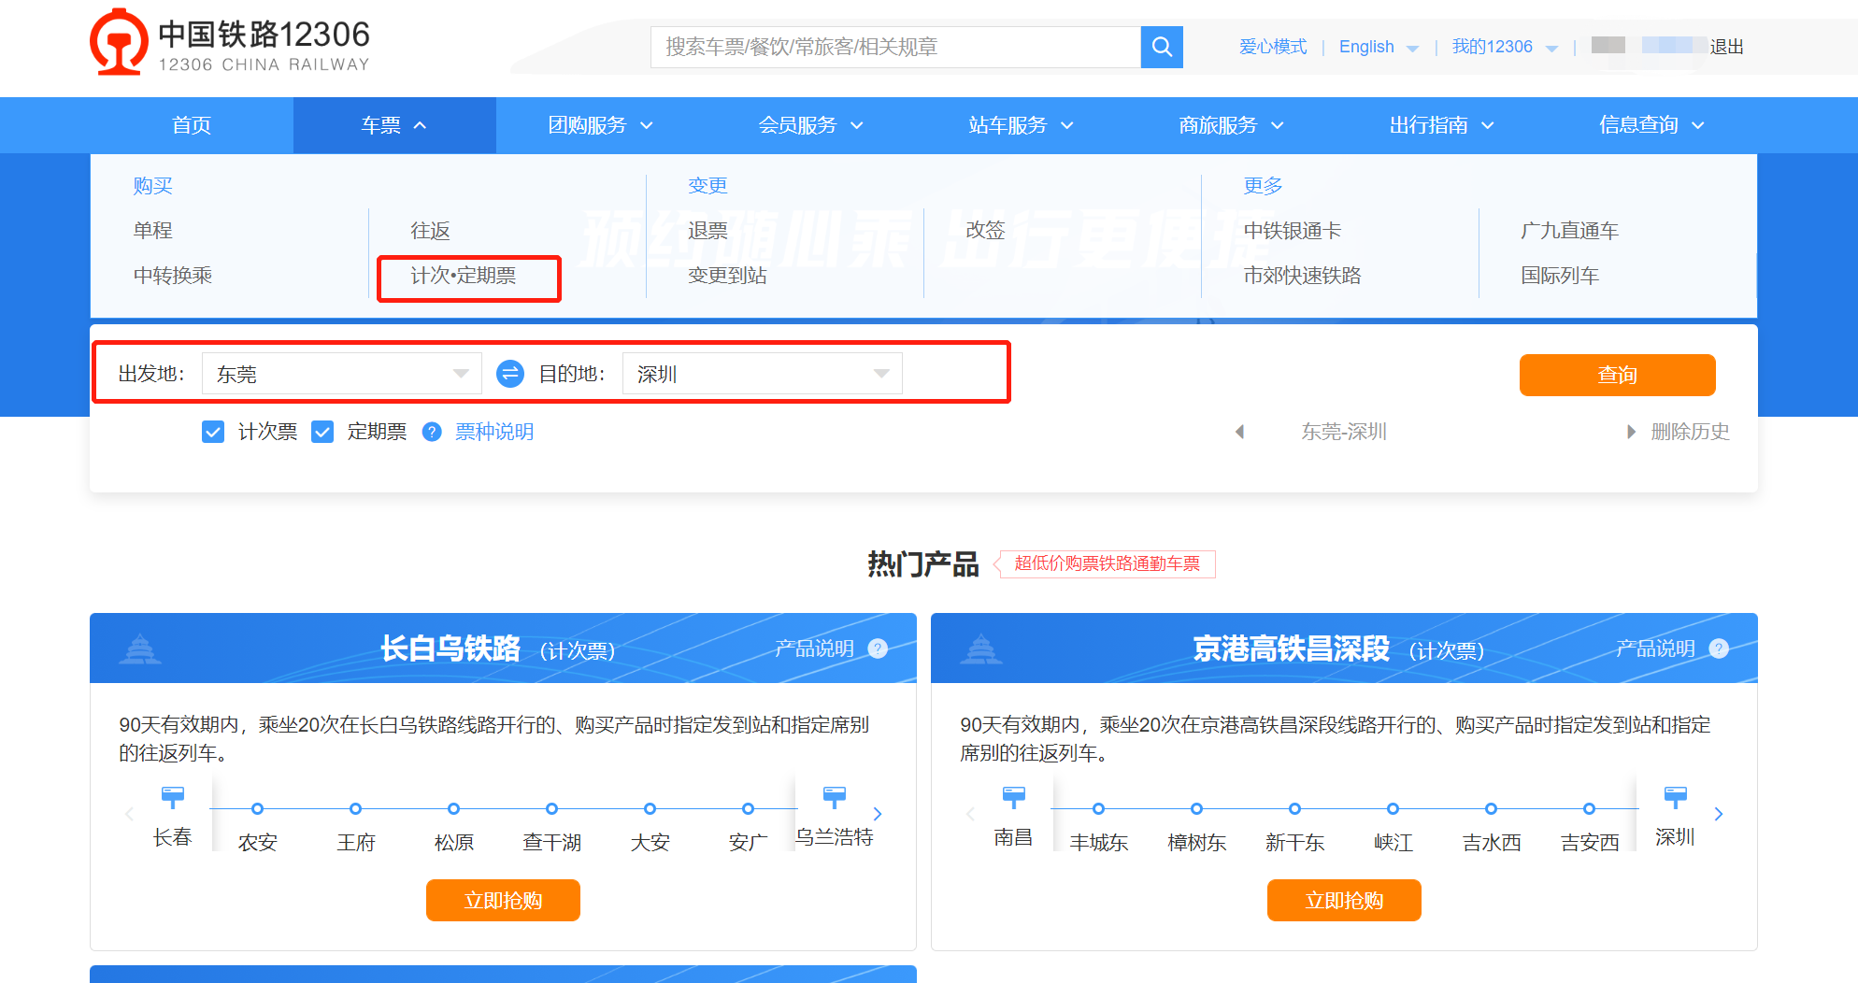Click the 乌兰浩特 terminal station sign icon
Image resolution: width=1858 pixels, height=983 pixels.
pyautogui.click(x=835, y=797)
